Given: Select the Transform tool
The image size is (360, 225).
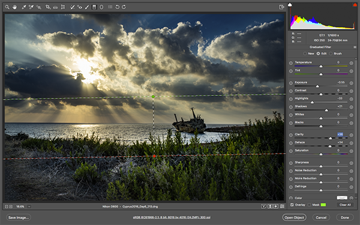Looking at the screenshot, I should (62, 7).
